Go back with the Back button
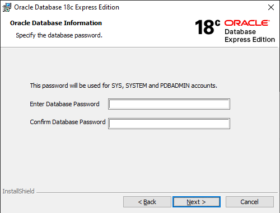 pos(147,202)
